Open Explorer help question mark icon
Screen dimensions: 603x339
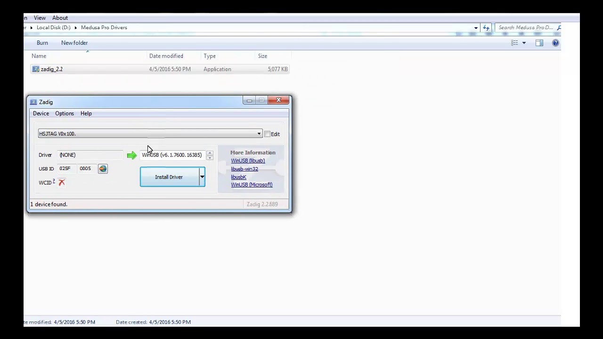[555, 43]
